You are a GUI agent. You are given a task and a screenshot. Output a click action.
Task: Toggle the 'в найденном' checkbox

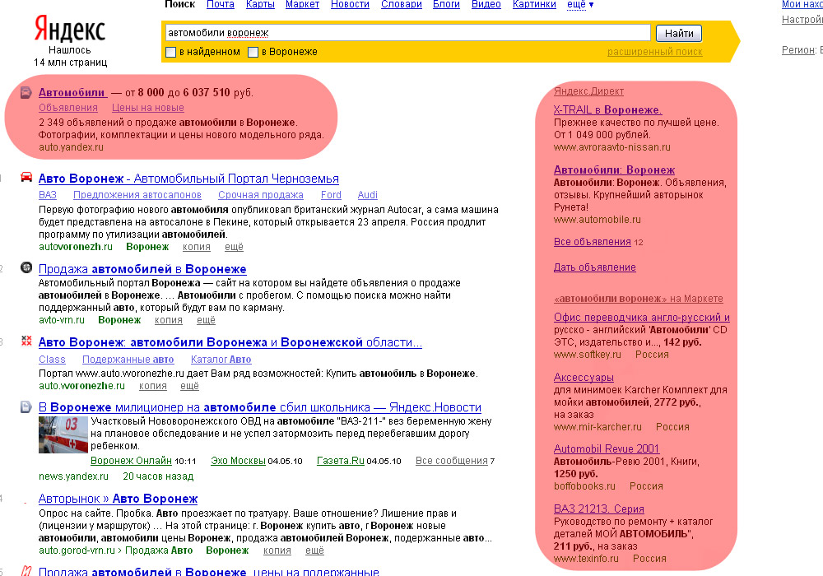pyautogui.click(x=170, y=52)
